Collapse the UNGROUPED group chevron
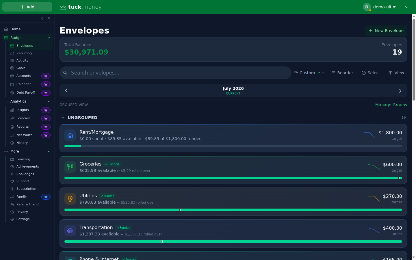This screenshot has width=416, height=260. pyautogui.click(x=63, y=118)
